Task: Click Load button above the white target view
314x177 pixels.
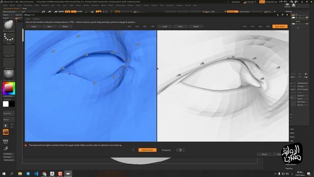Action: coord(165,27)
